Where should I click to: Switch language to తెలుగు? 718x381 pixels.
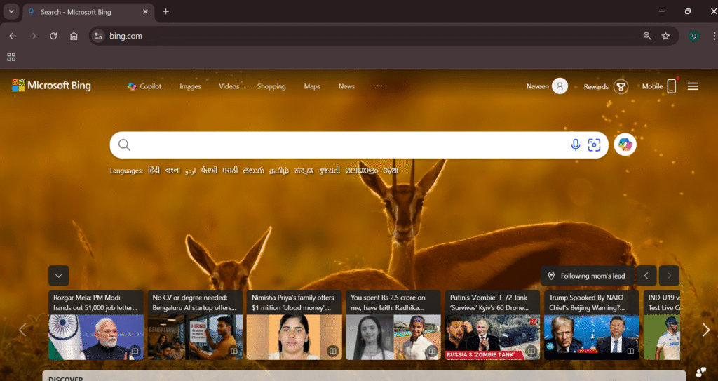tap(253, 170)
